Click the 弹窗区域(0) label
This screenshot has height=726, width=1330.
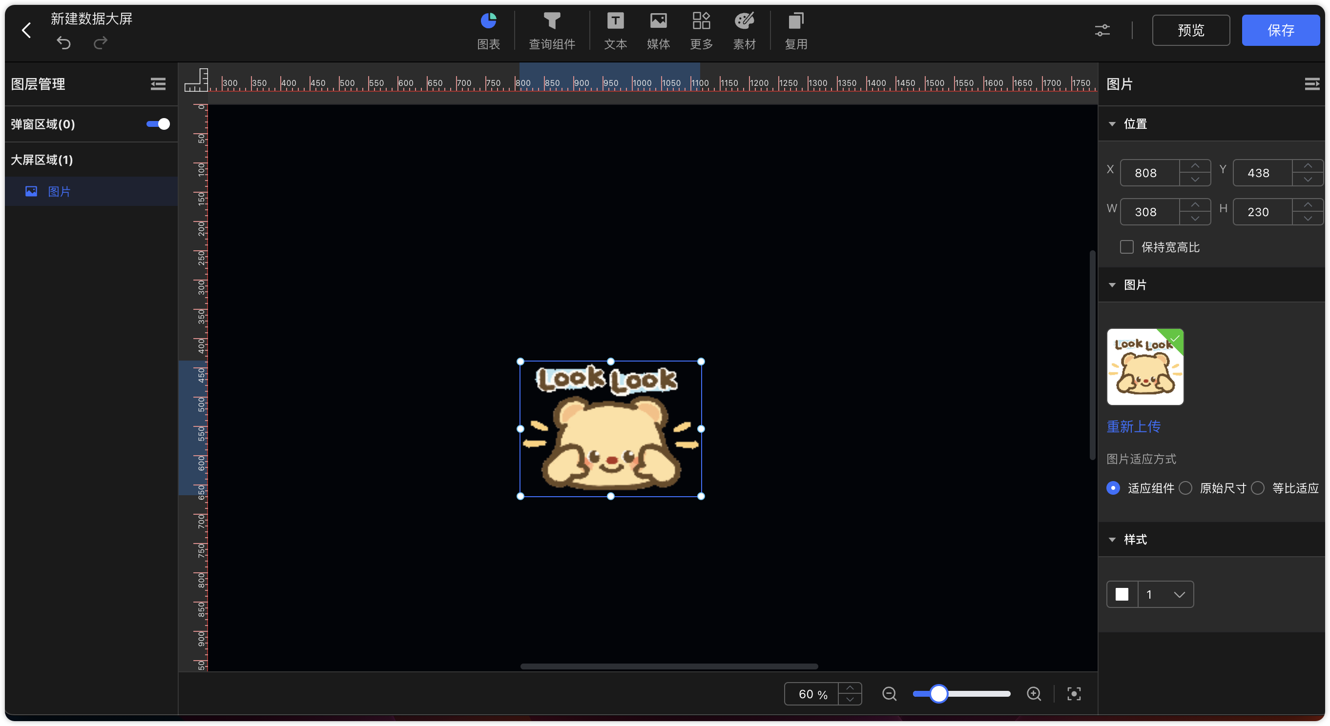point(43,124)
